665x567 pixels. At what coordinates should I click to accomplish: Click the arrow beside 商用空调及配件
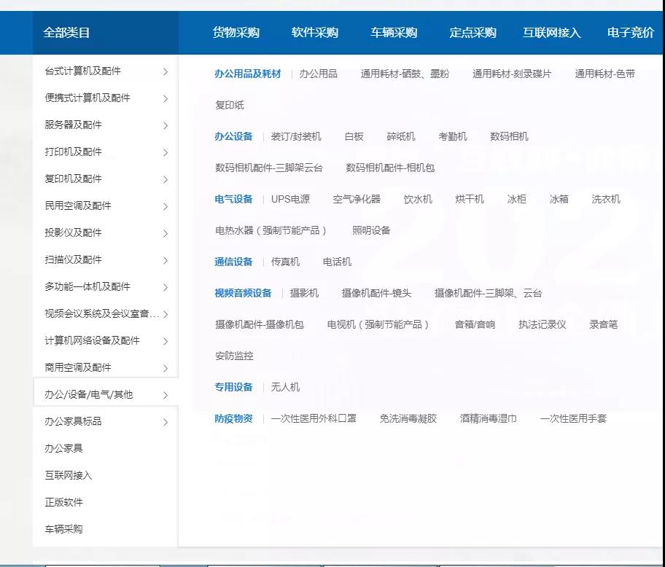coord(166,368)
